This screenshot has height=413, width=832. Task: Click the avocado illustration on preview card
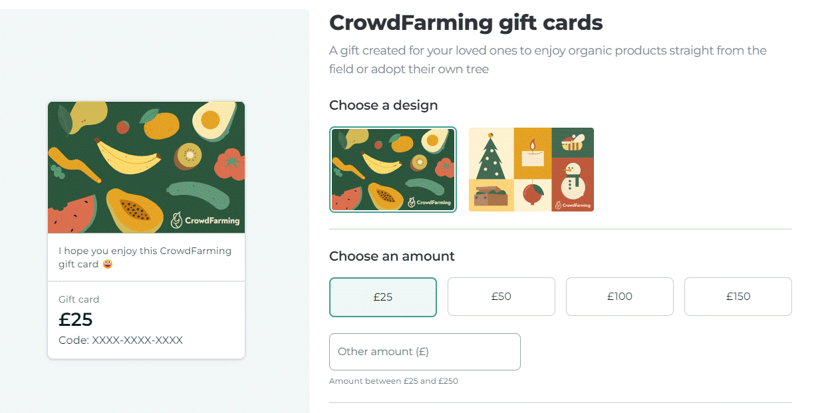coord(213,122)
